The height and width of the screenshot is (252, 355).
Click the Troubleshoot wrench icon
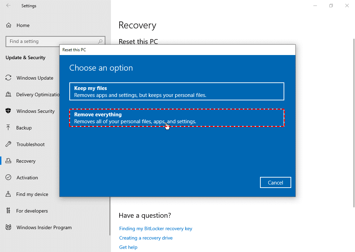tap(9, 144)
